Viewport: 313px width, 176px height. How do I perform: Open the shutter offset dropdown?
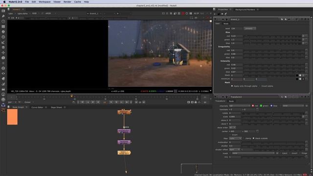point(234,150)
